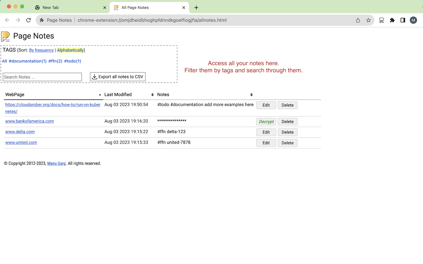
Task: Sort table by Notes column
Action: pos(205,95)
